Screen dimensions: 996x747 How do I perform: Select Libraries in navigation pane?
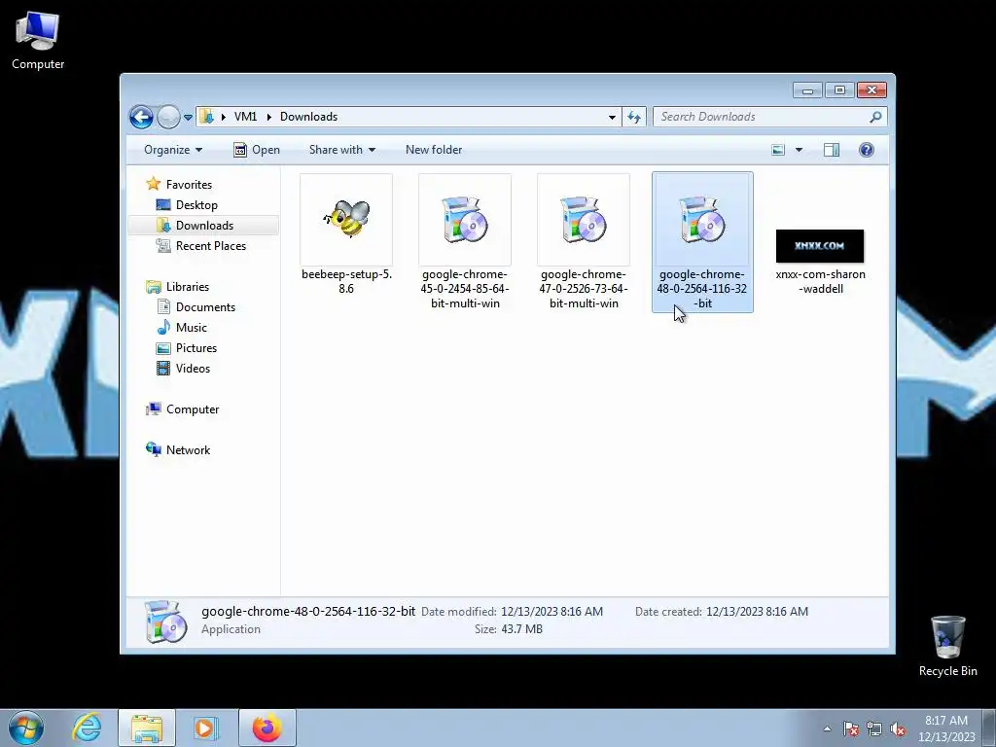coord(188,287)
